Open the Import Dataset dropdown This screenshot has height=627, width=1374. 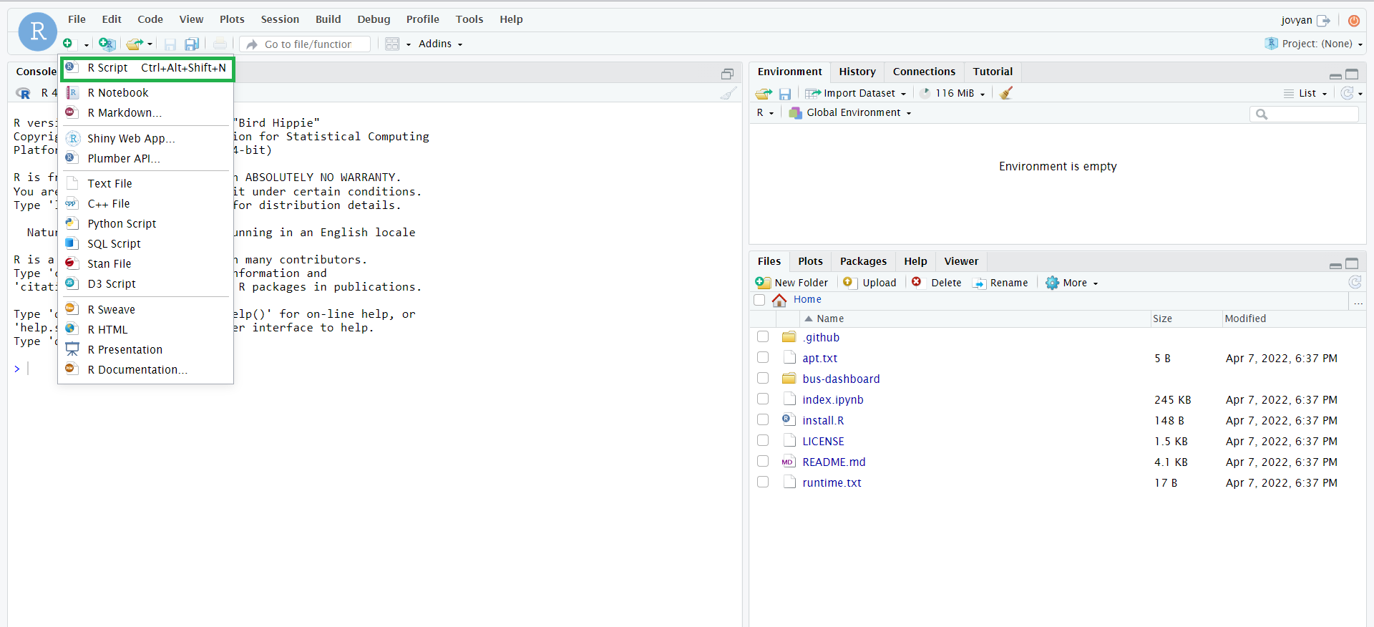tap(855, 93)
